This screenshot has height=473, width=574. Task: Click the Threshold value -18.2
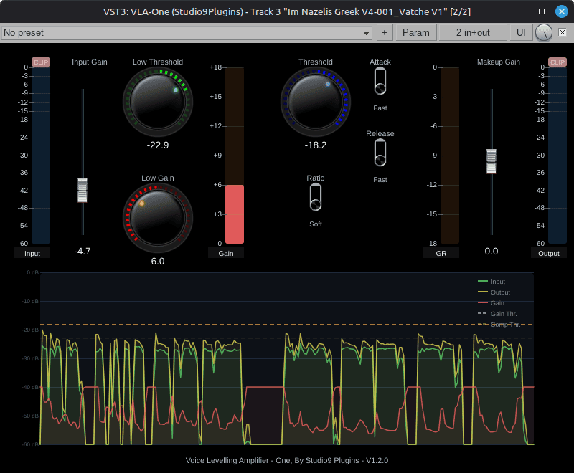coord(316,145)
